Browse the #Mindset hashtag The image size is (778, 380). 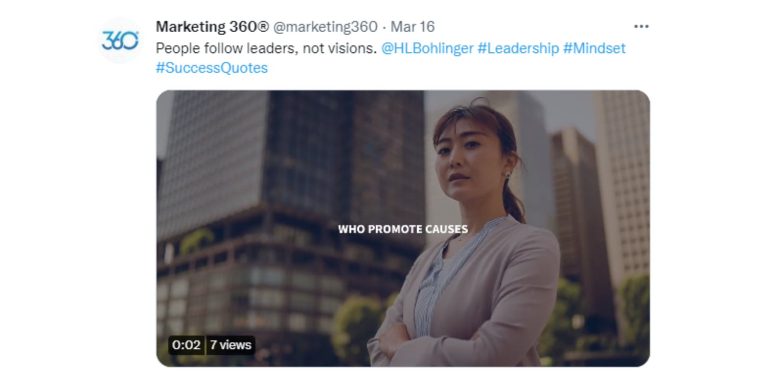click(594, 48)
